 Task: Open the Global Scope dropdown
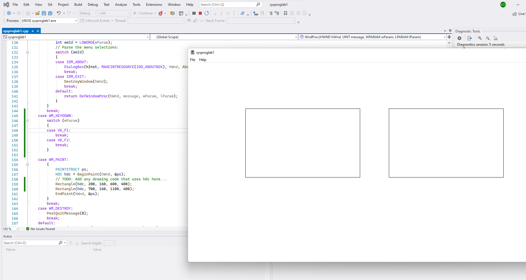tap(296, 37)
